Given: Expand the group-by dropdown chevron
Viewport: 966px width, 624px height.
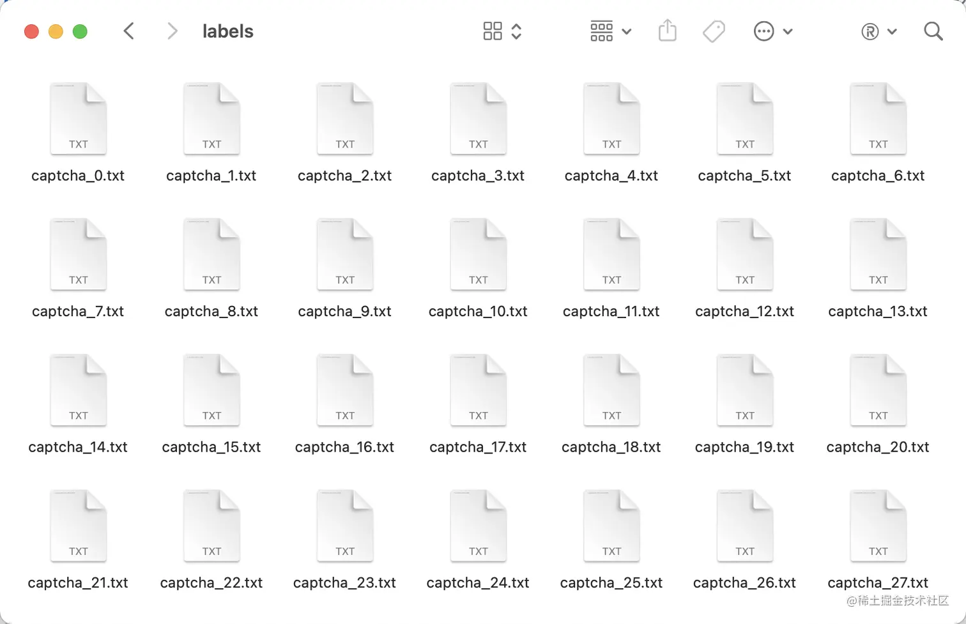Looking at the screenshot, I should (627, 31).
